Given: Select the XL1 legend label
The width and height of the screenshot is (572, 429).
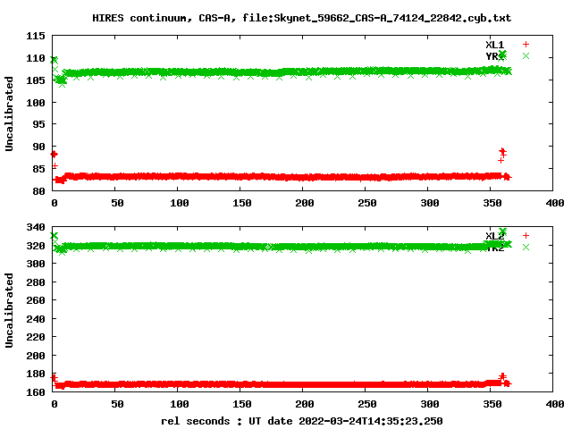Looking at the screenshot, I should tap(494, 45).
